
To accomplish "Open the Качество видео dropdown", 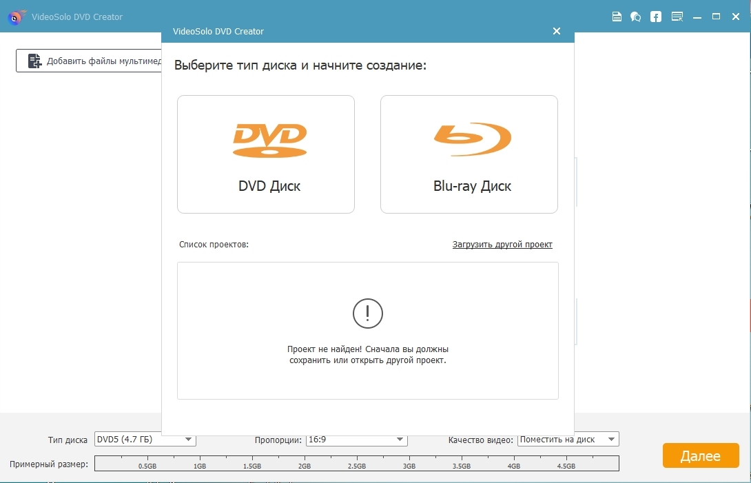I will (x=568, y=440).
